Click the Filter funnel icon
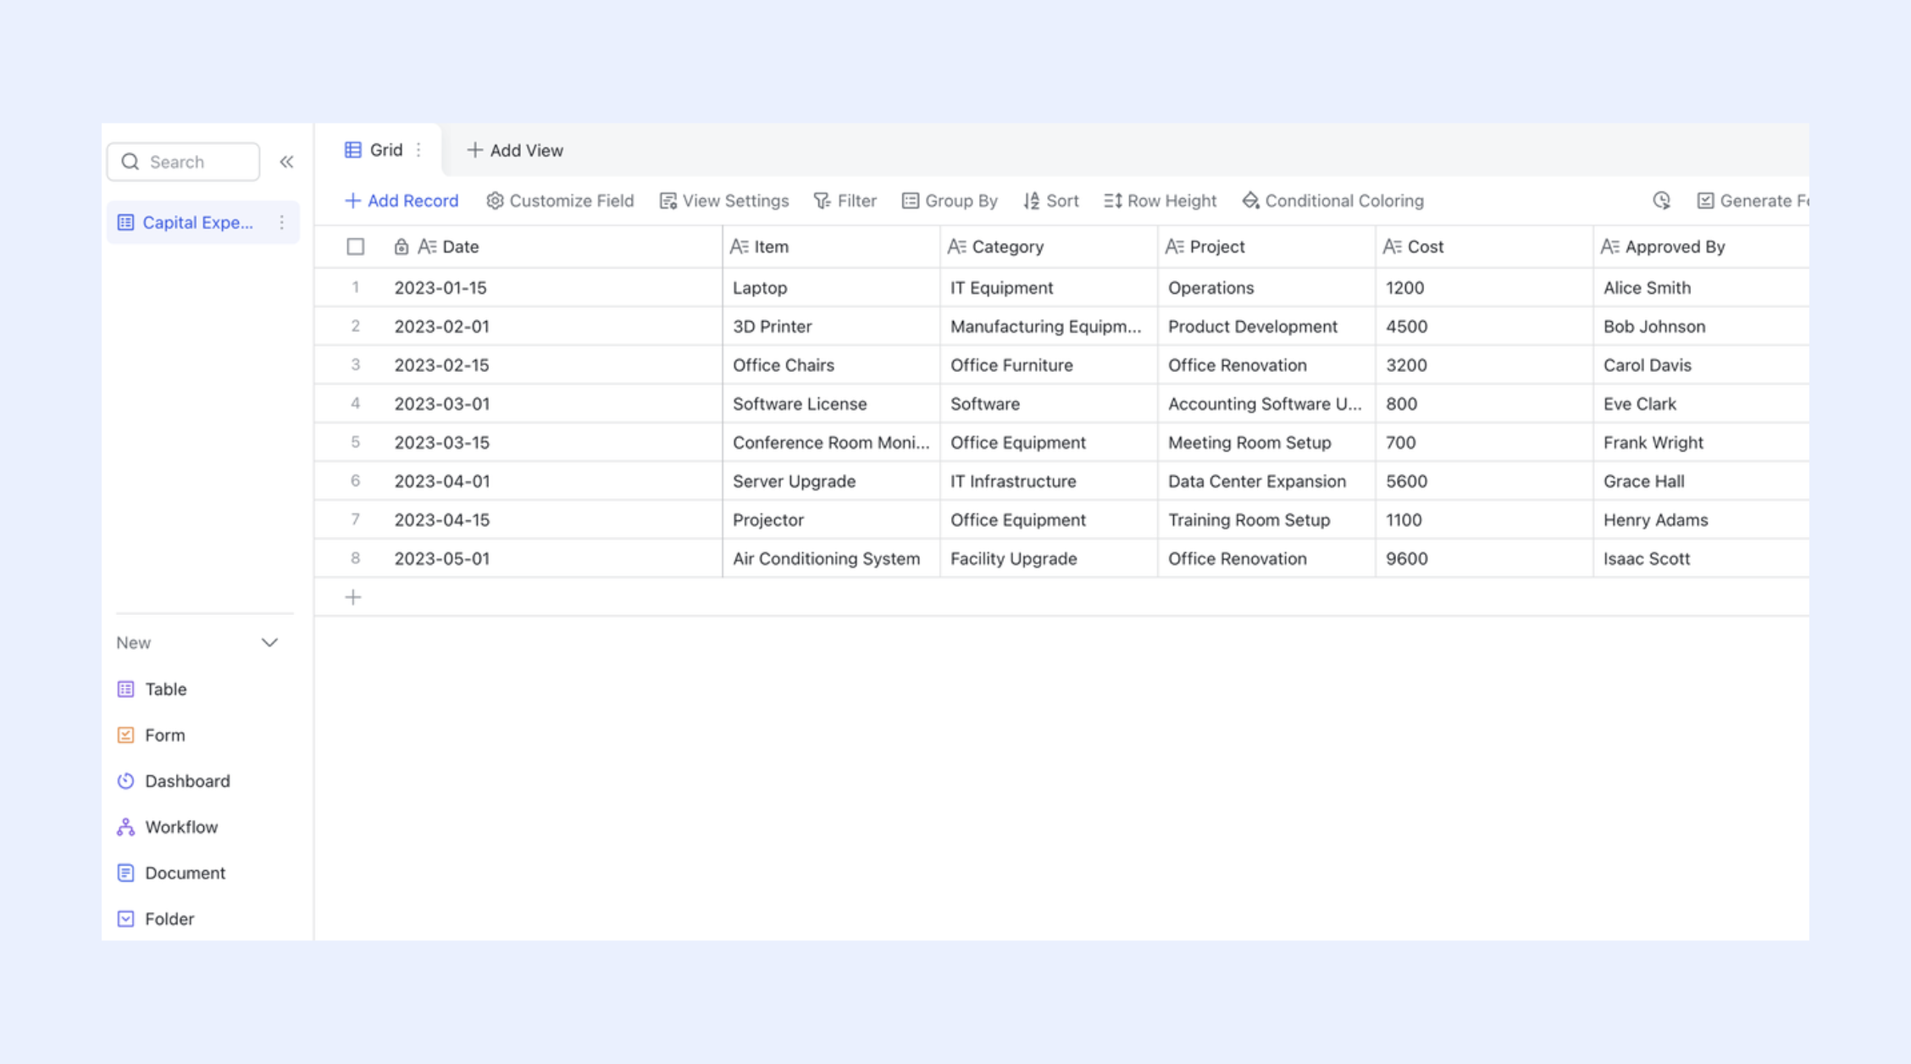1911x1064 pixels. tap(822, 201)
